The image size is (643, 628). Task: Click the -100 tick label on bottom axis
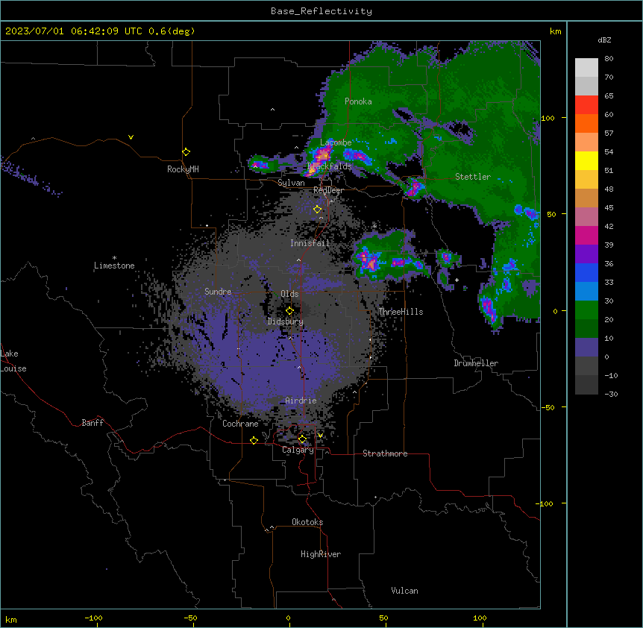click(x=93, y=618)
